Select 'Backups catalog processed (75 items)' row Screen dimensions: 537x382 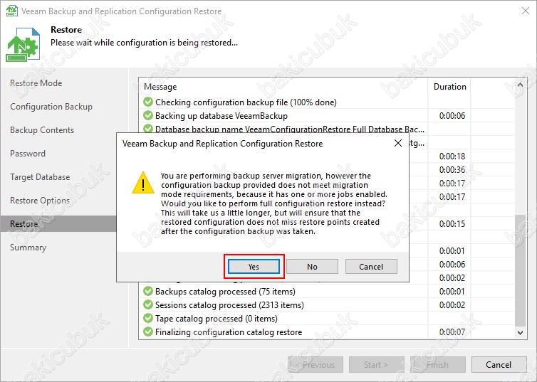pyautogui.click(x=327, y=292)
